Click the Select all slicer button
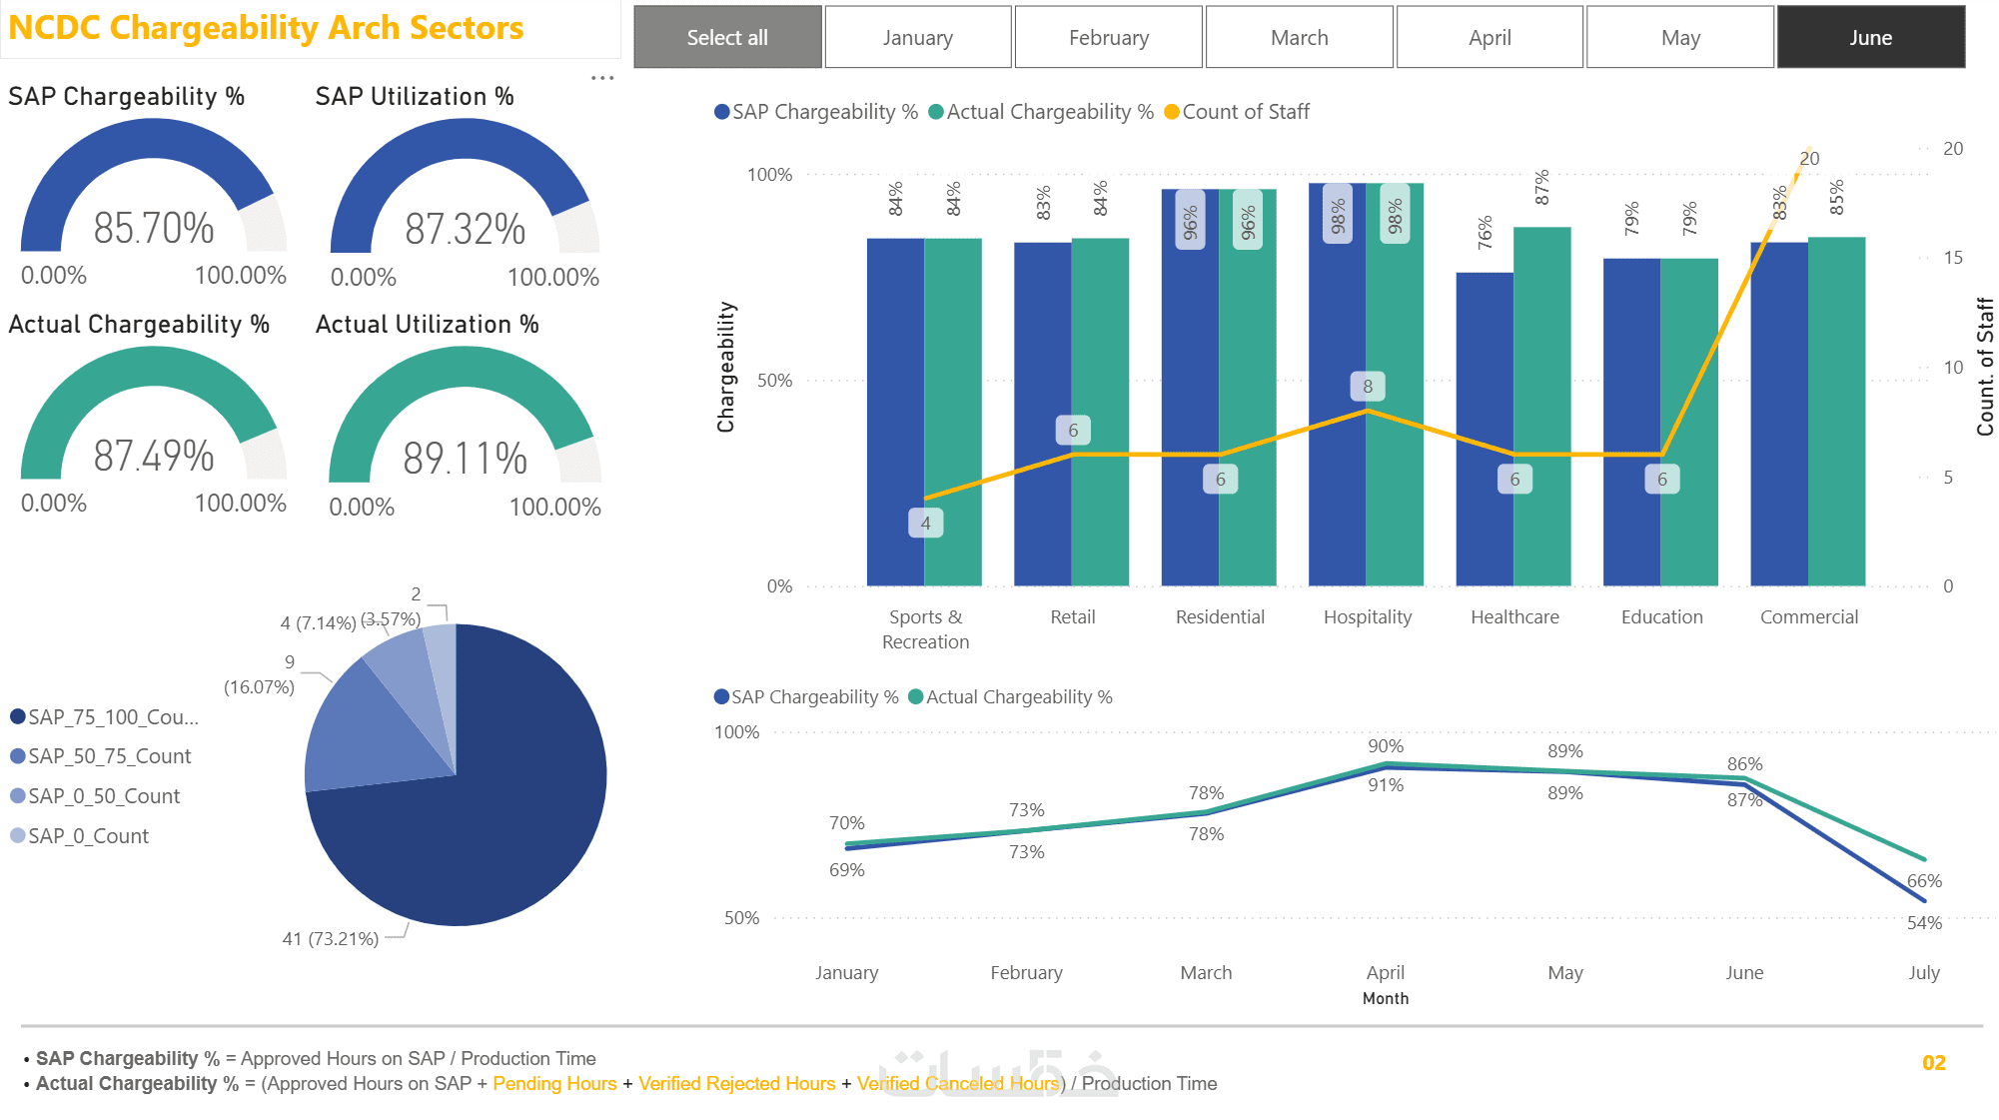The width and height of the screenshot is (1999, 1120). (x=727, y=38)
